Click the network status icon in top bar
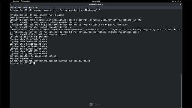This screenshot has width=192, height=108. pos(173,1)
